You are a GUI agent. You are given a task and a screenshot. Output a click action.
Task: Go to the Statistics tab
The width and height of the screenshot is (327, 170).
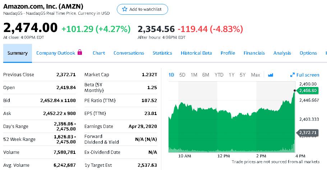[x=162, y=53]
